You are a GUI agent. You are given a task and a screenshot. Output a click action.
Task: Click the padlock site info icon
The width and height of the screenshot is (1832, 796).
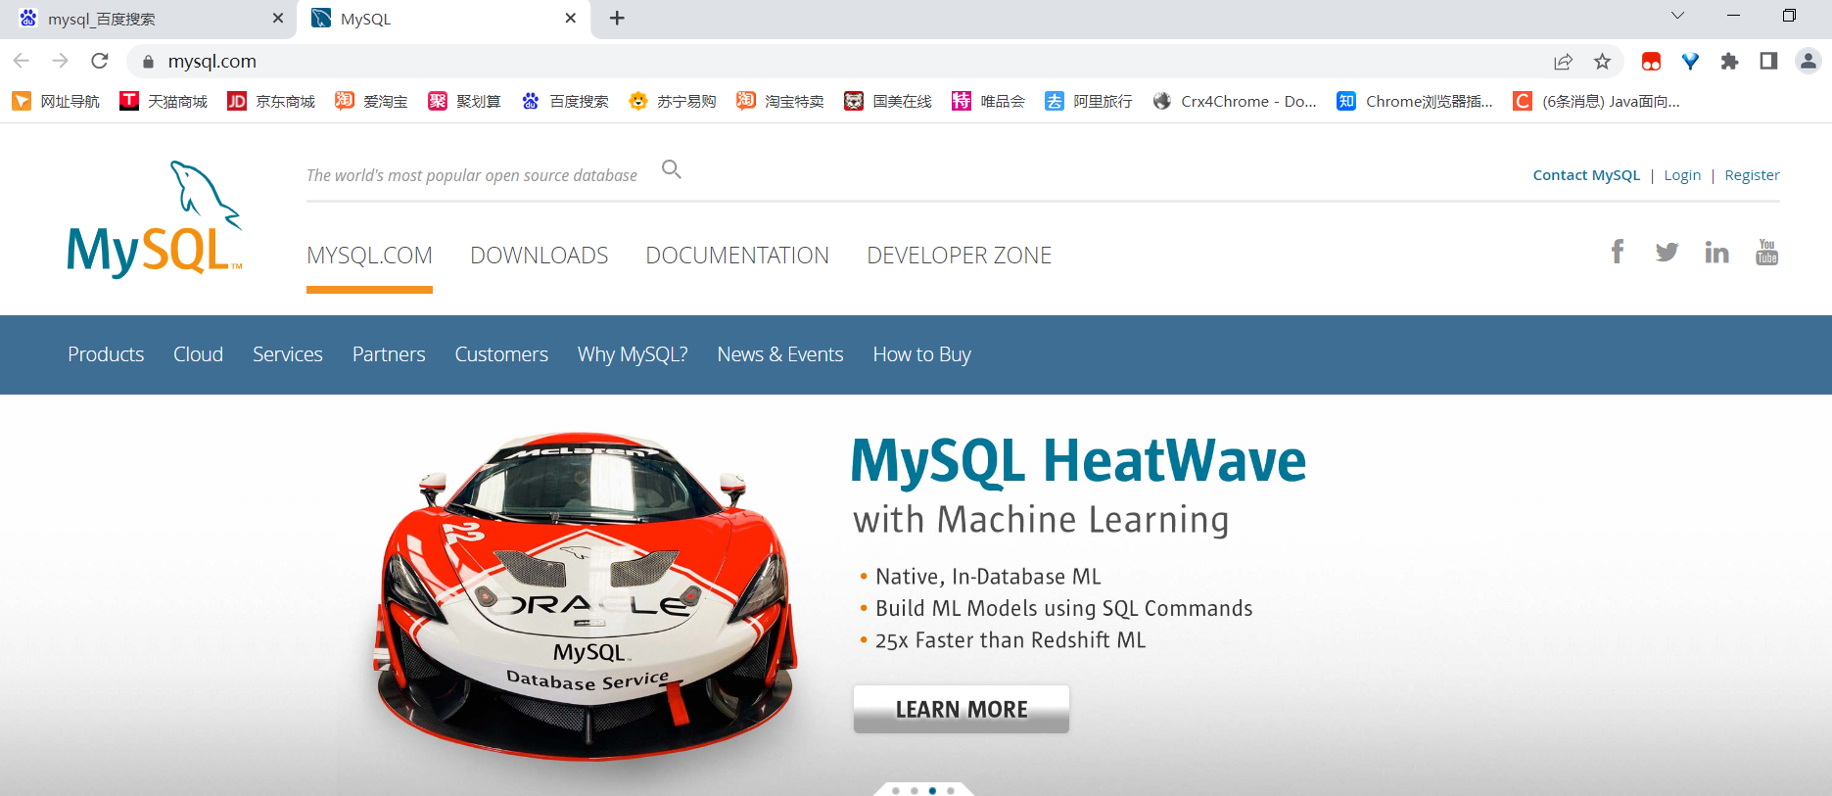148,62
